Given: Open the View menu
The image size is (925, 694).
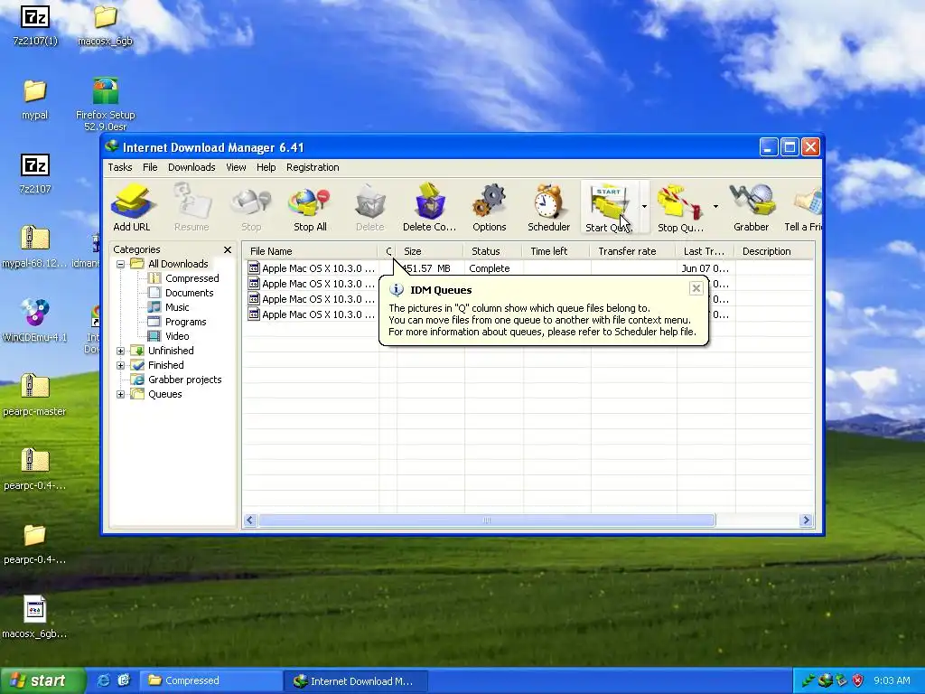Looking at the screenshot, I should (x=236, y=167).
